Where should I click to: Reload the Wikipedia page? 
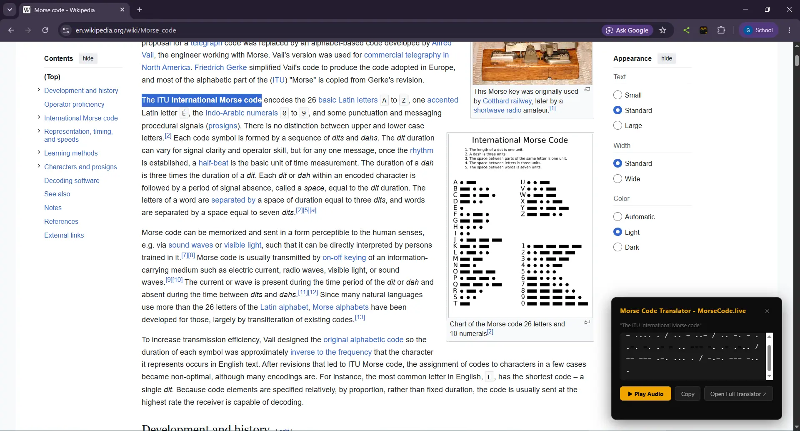(x=45, y=30)
